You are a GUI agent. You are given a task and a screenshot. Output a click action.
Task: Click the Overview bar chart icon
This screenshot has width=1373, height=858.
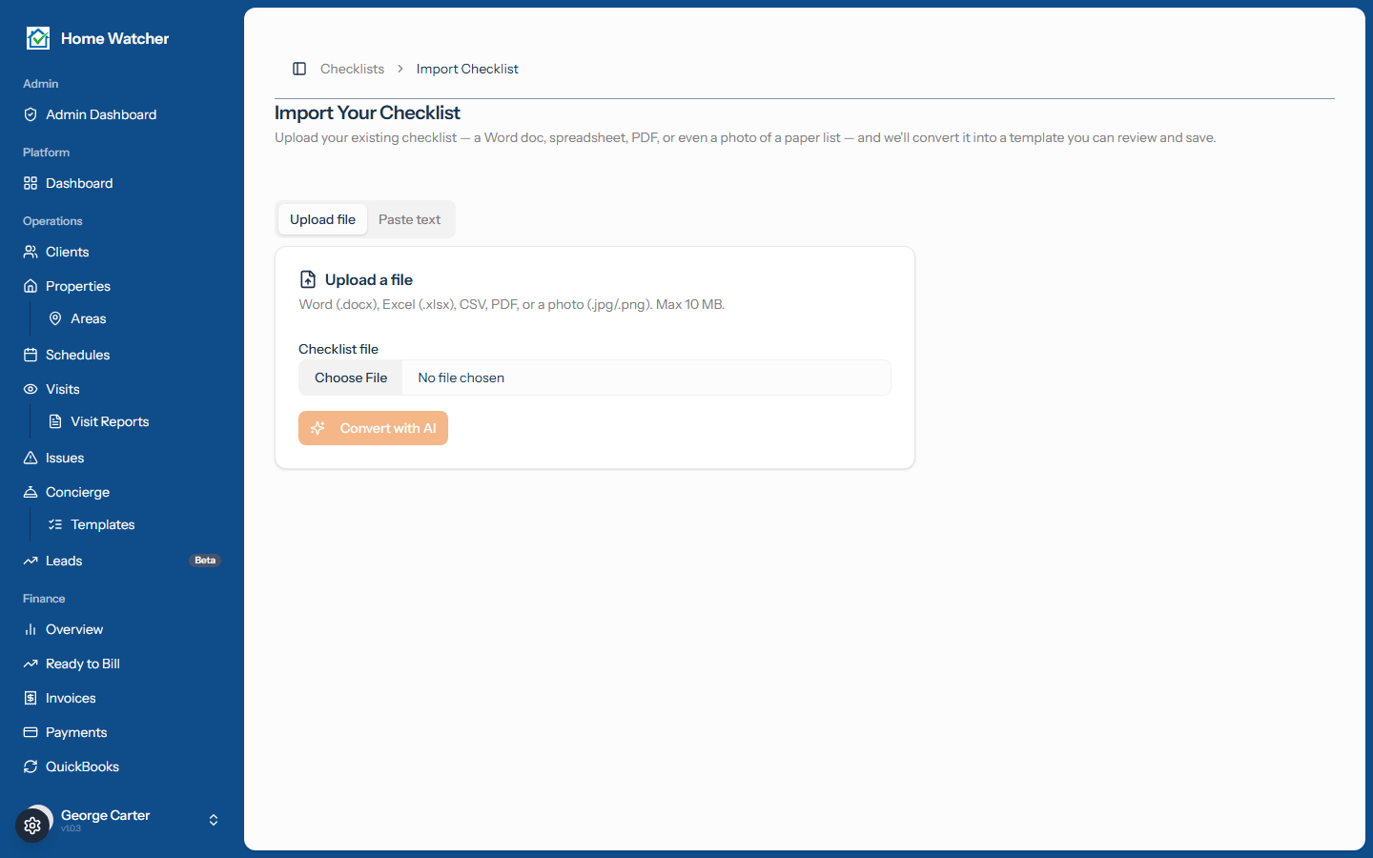pos(31,629)
